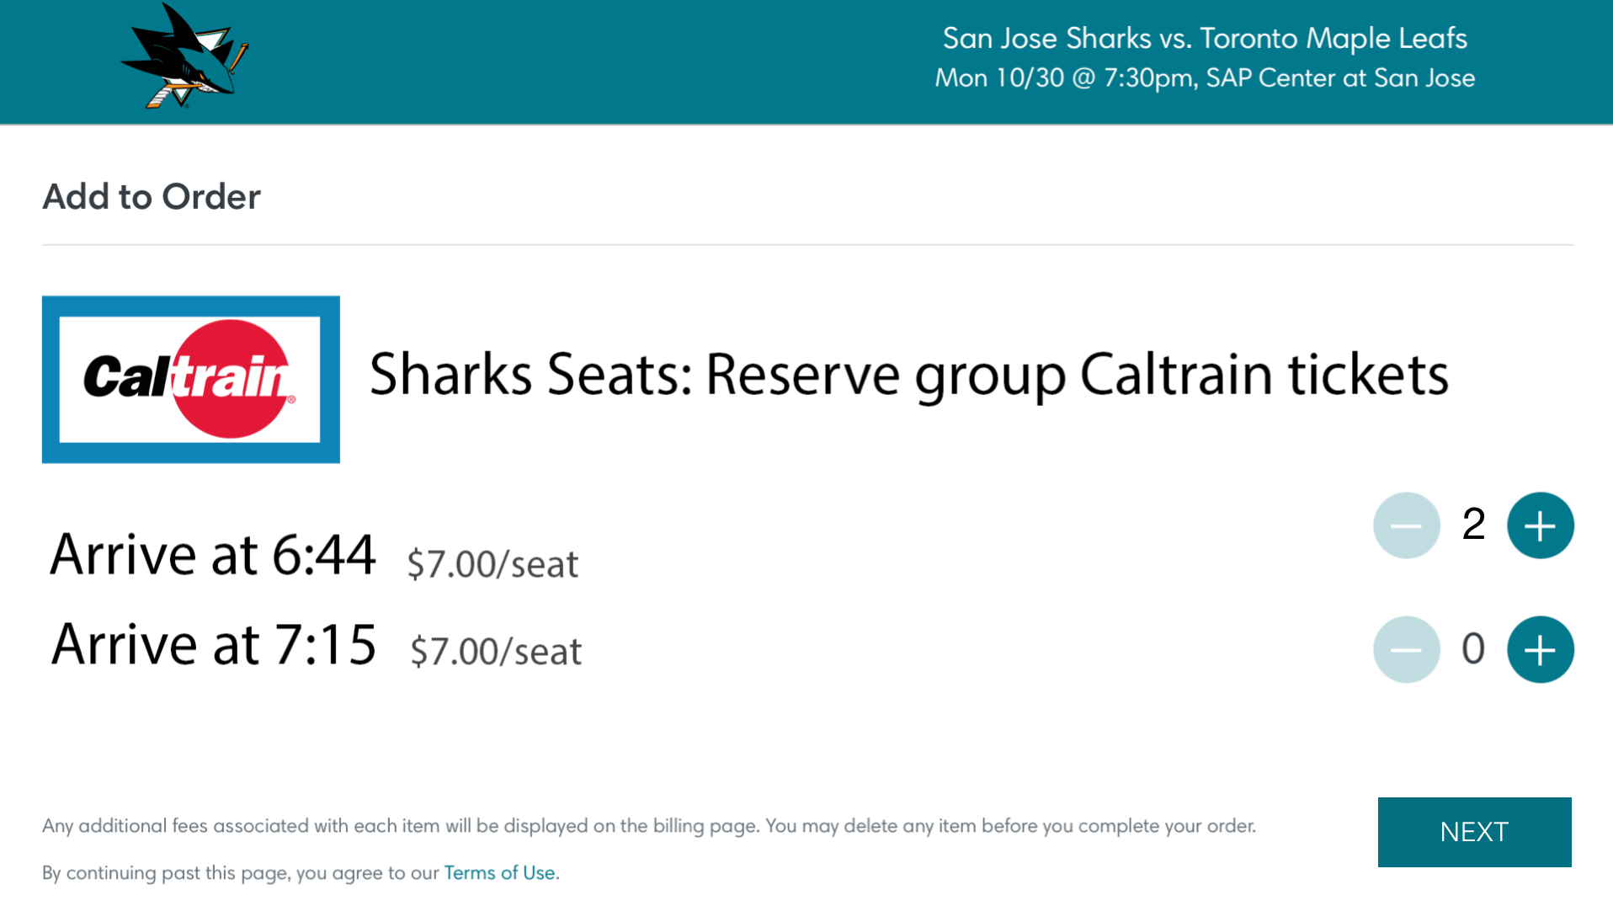Click the game date and venue line

point(1205,77)
